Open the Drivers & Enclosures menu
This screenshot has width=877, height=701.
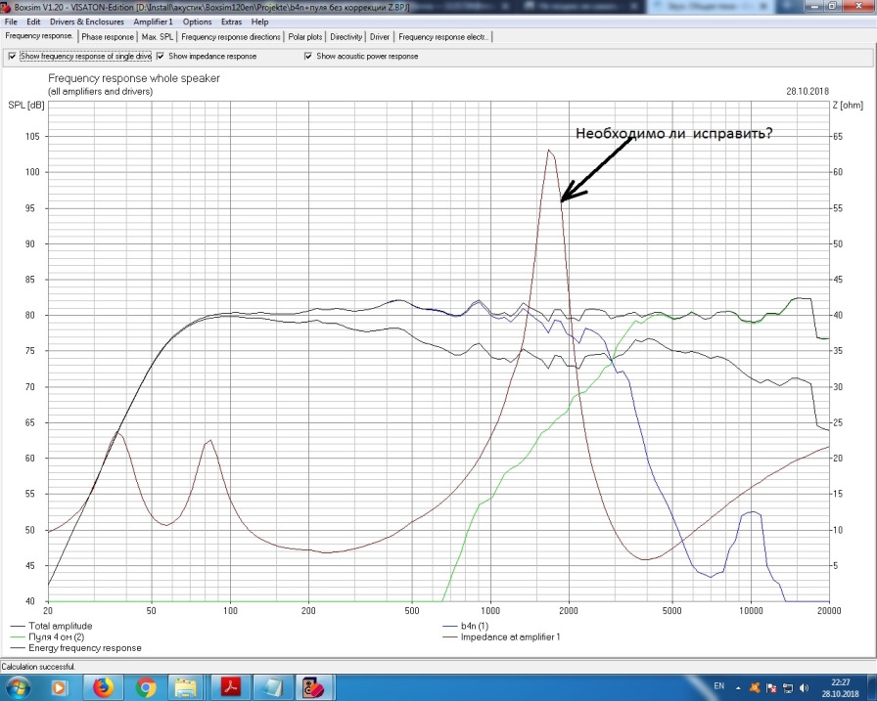88,22
